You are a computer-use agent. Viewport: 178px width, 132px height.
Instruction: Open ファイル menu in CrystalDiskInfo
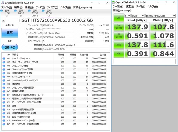[x=7, y=7]
